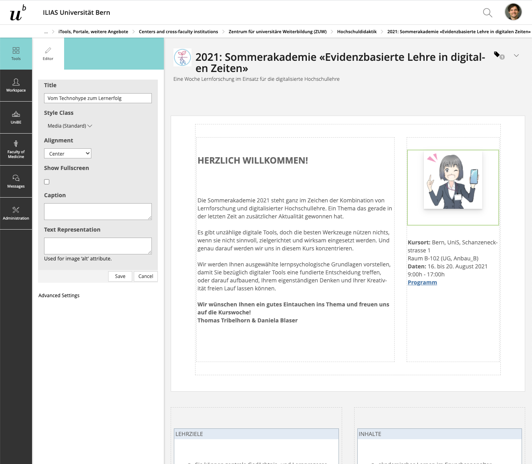Click the Save button
This screenshot has width=532, height=464.
coord(120,276)
